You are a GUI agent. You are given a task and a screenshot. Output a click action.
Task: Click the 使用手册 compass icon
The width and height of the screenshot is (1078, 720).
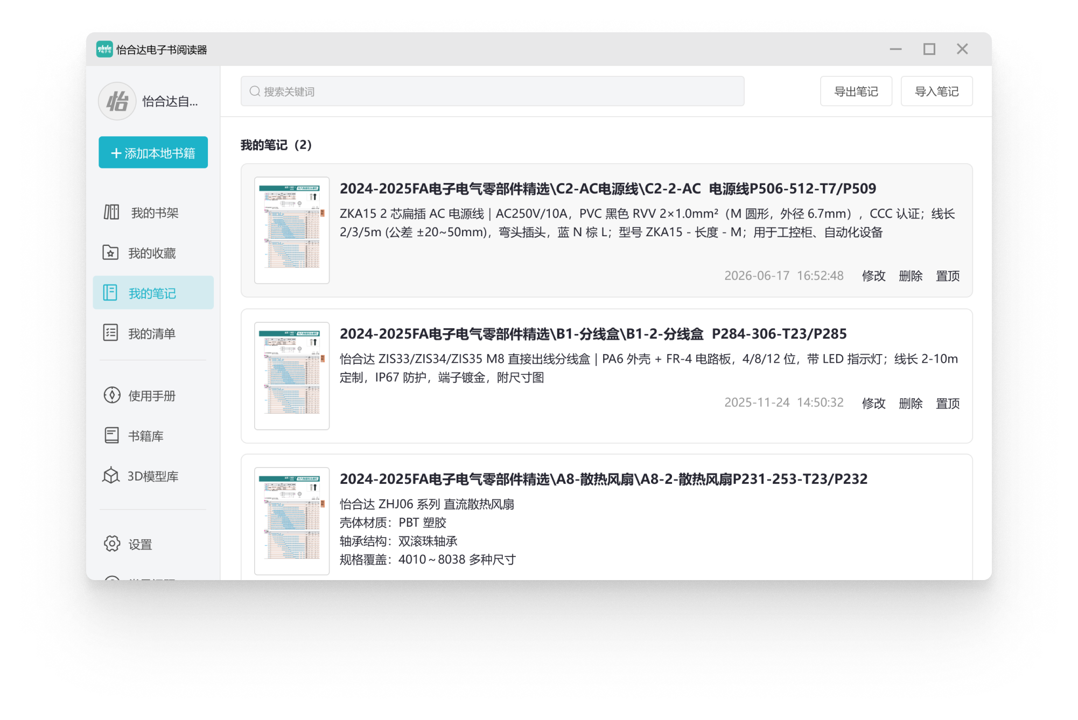pyautogui.click(x=111, y=395)
